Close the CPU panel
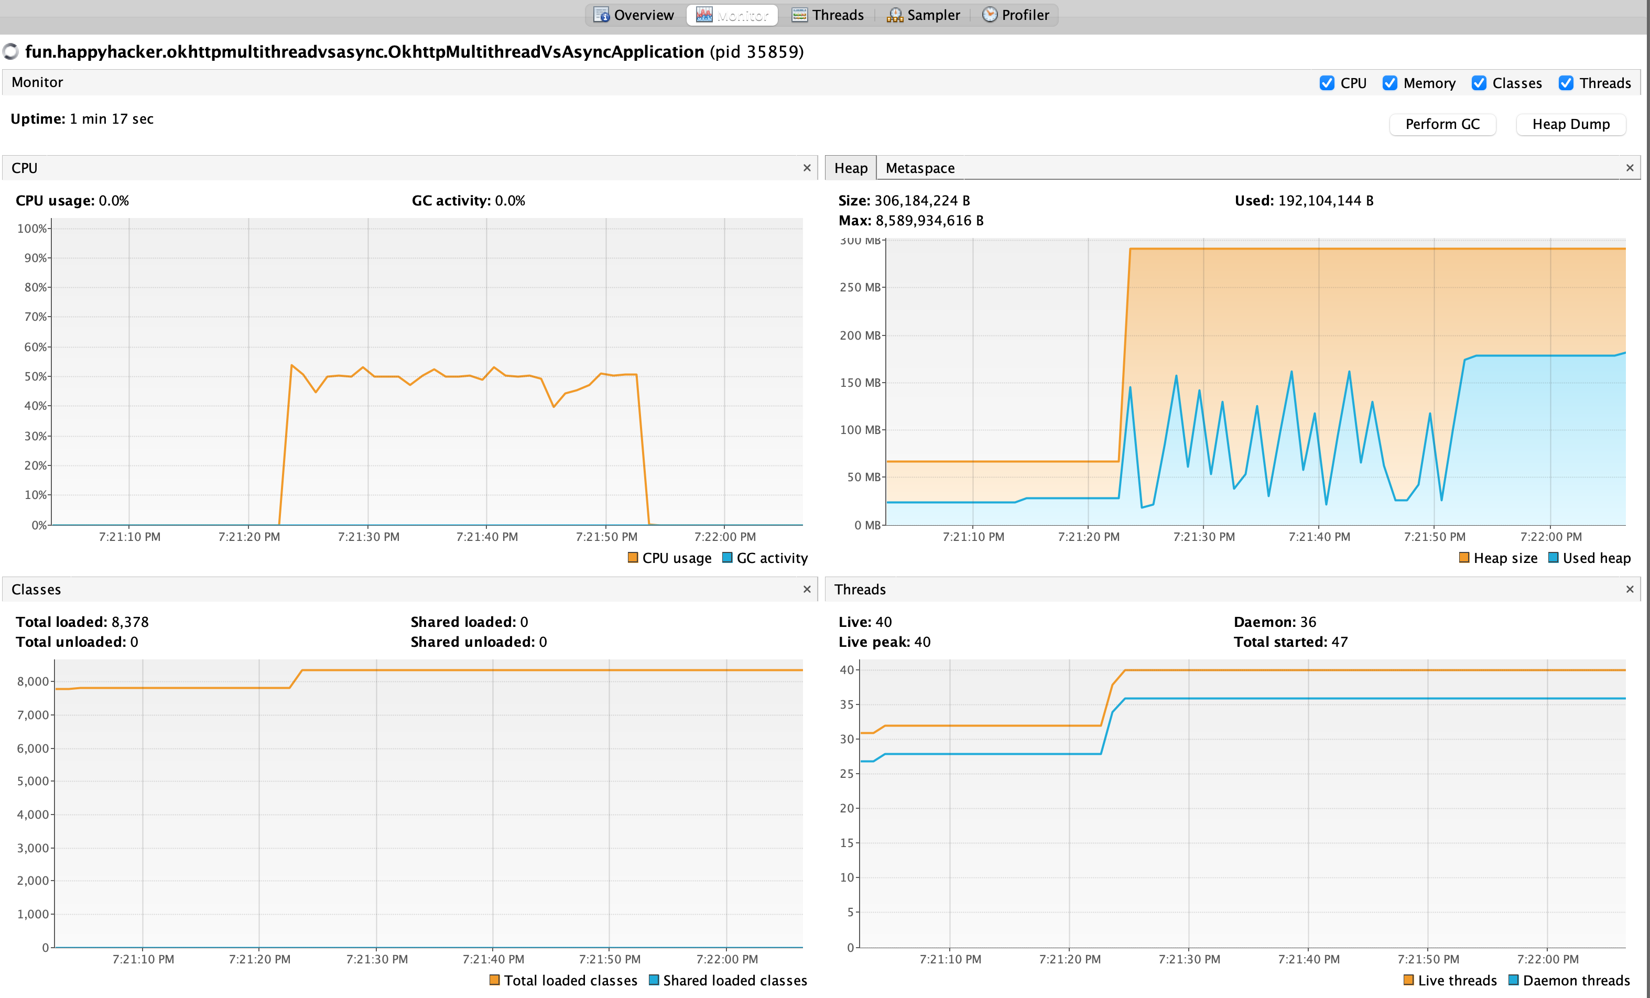This screenshot has width=1650, height=998. click(807, 168)
